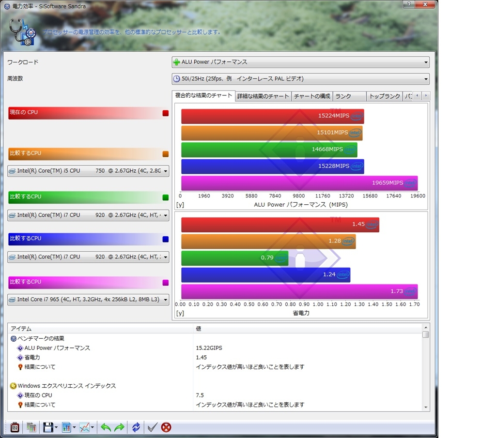Click the help question mark button
496x438 pixels.
pos(409,4)
